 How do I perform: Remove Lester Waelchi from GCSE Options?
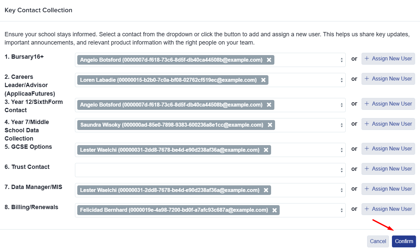[x=266, y=150]
